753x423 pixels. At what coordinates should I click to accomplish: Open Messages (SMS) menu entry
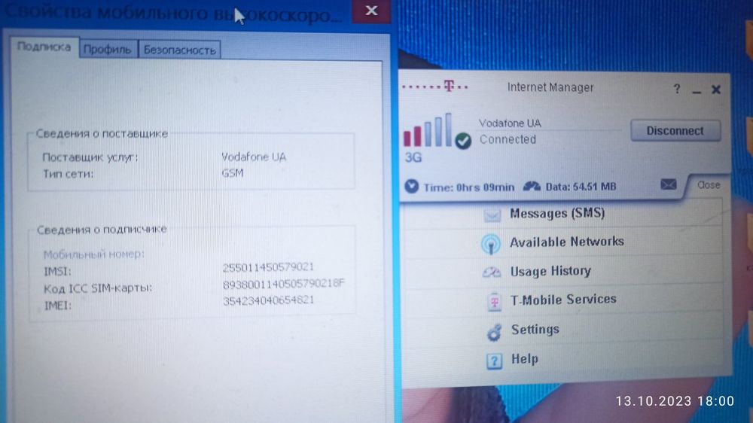click(x=557, y=213)
